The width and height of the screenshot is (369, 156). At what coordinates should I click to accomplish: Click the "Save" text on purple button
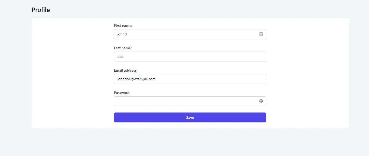pos(190,117)
